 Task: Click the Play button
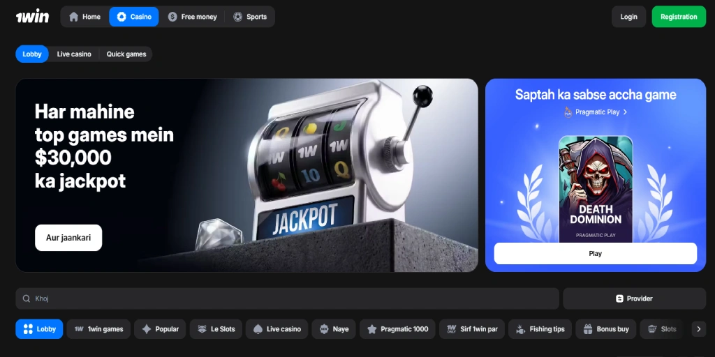596,254
